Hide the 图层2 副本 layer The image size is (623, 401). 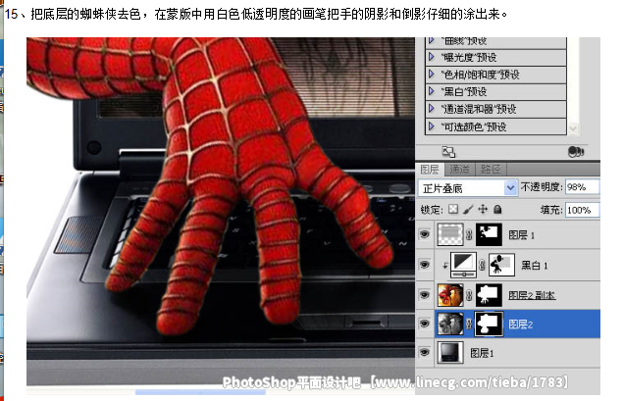425,294
